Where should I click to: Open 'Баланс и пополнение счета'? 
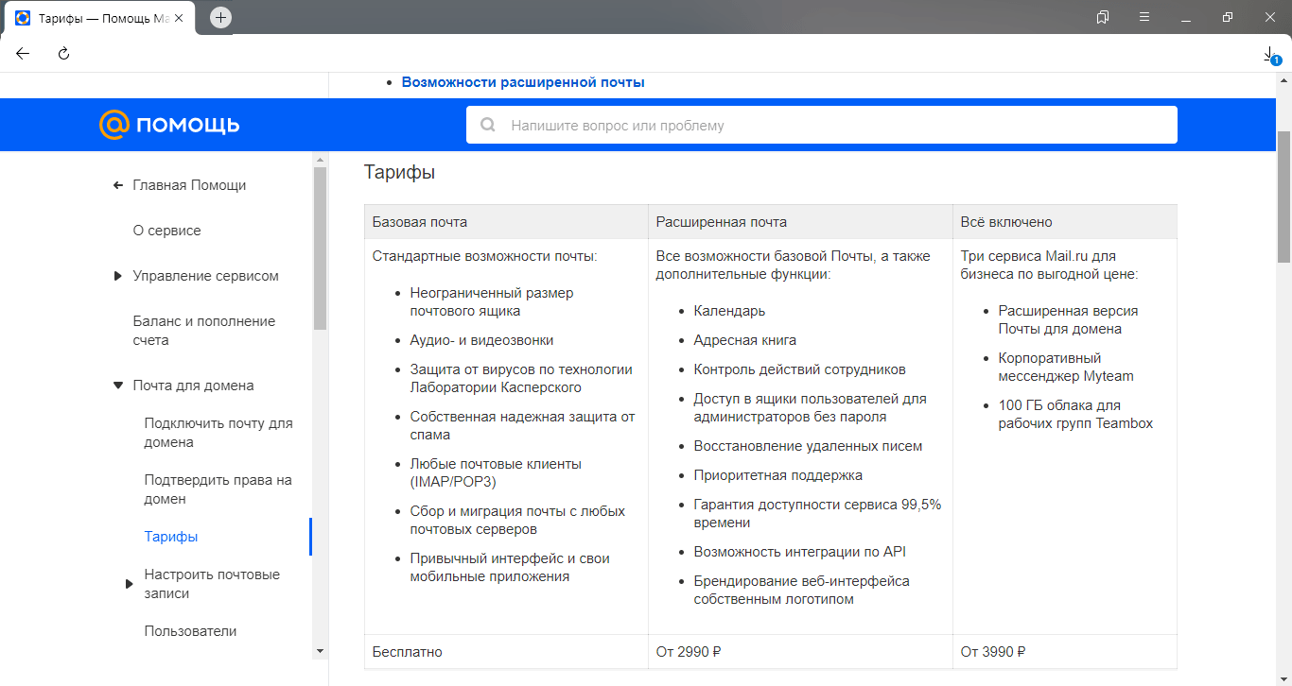coord(204,331)
